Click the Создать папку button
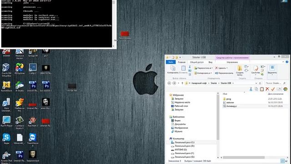This screenshot has width=291, height=164. (240, 70)
